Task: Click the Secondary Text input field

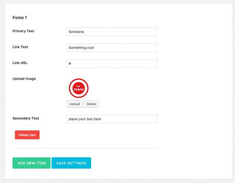Action: click(112, 119)
